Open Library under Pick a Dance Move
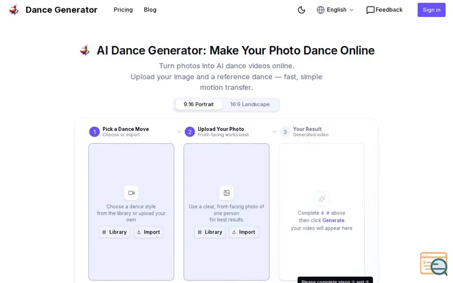 click(x=115, y=232)
